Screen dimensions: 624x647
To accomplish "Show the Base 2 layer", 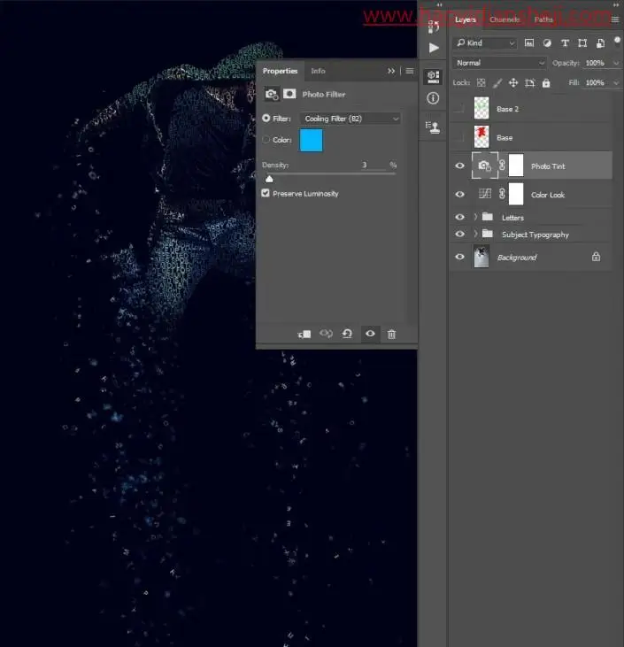I will point(459,109).
